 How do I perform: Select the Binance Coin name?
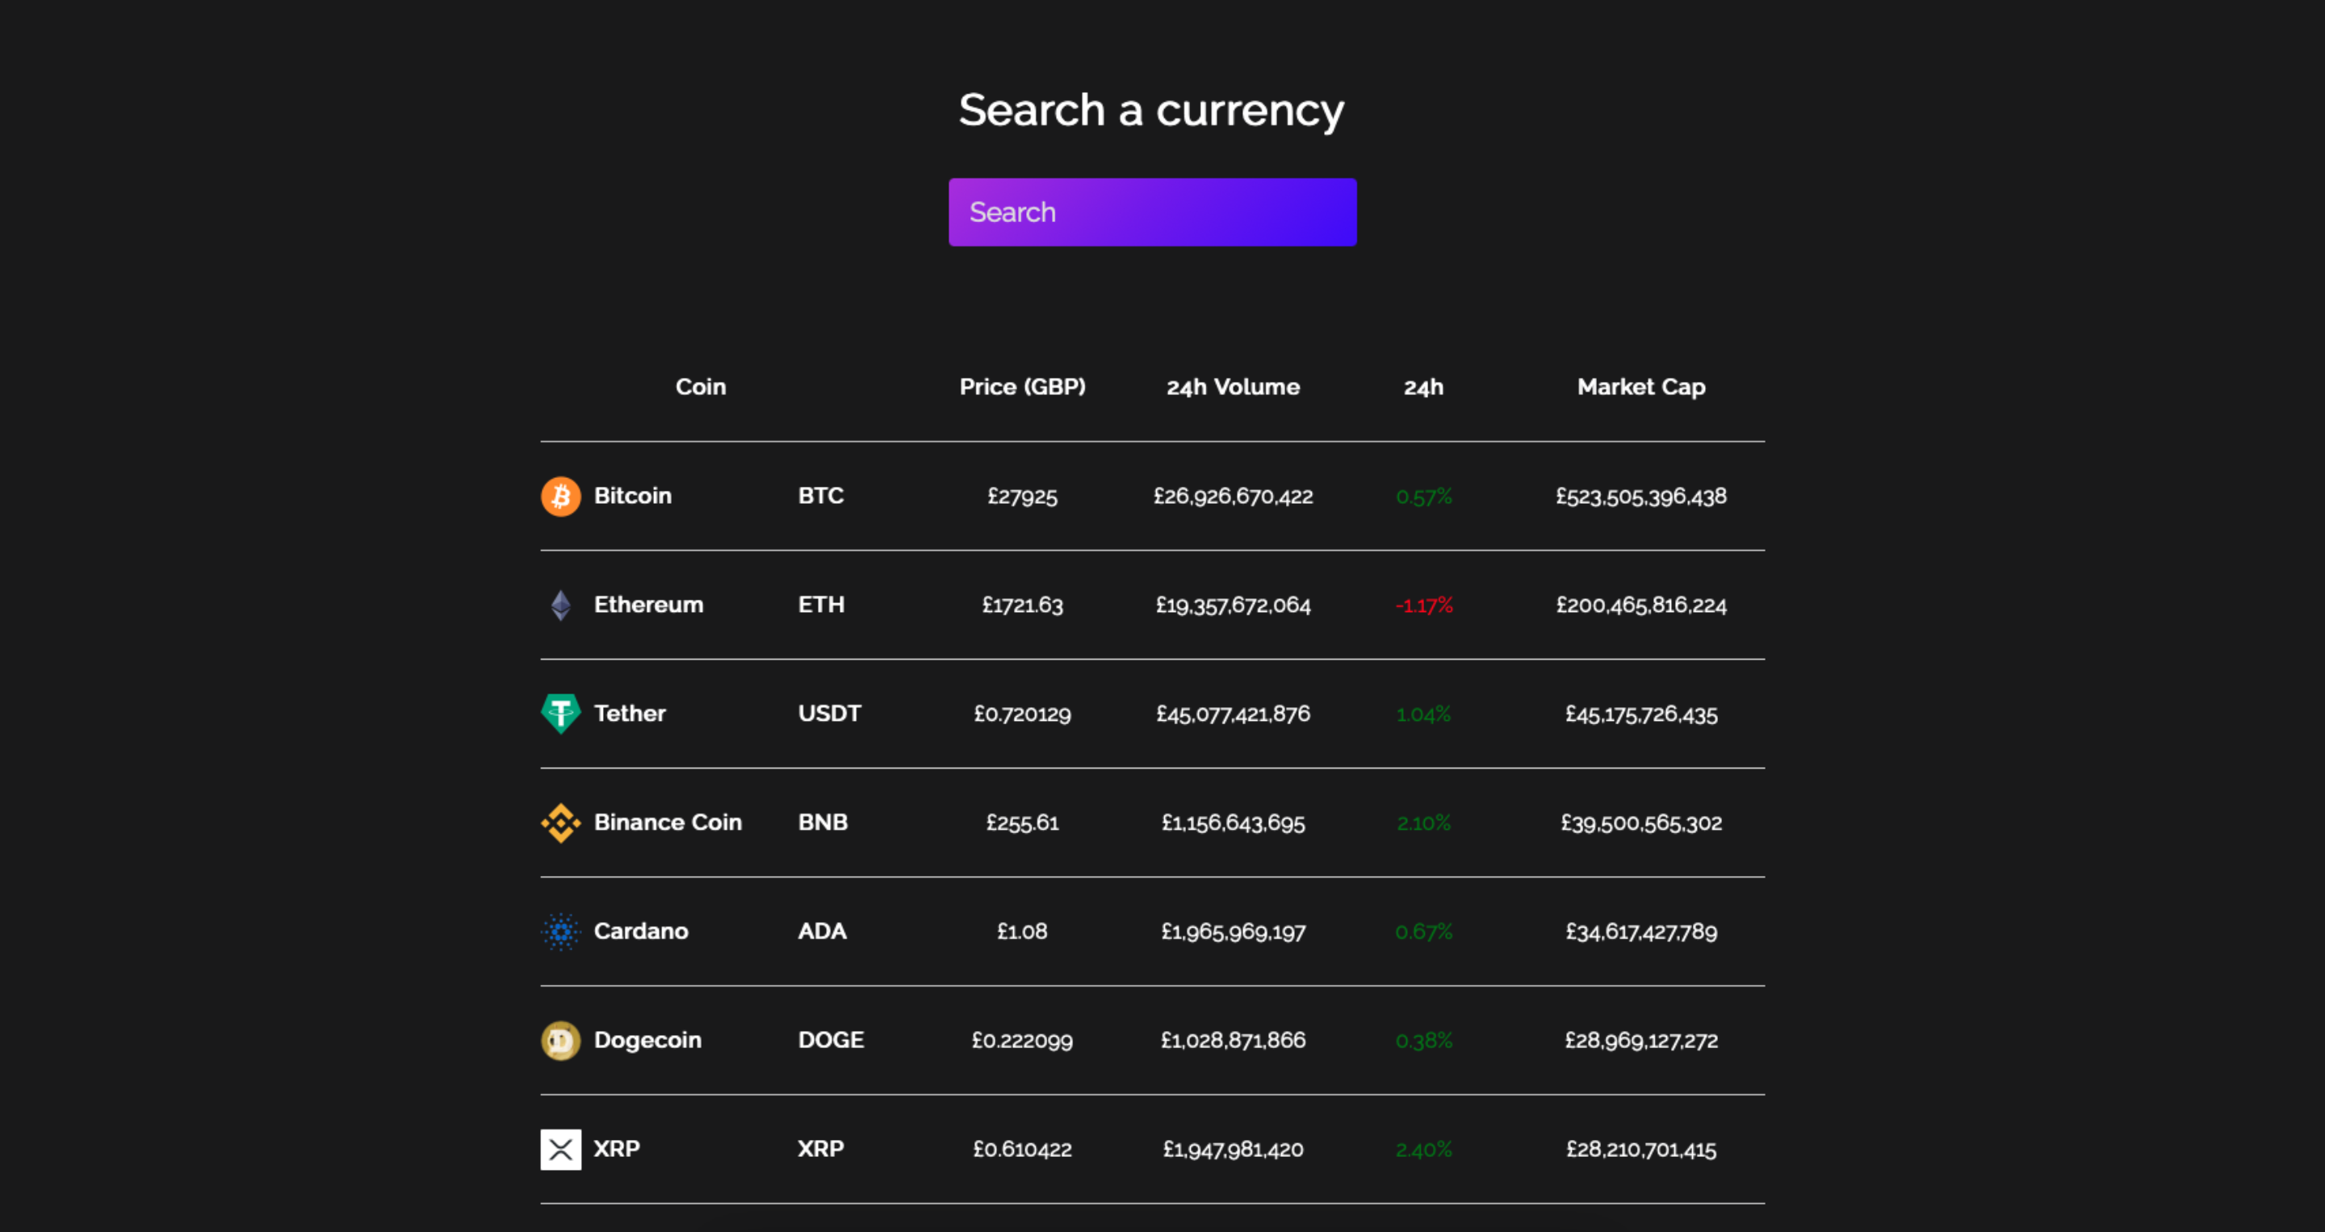pos(668,822)
